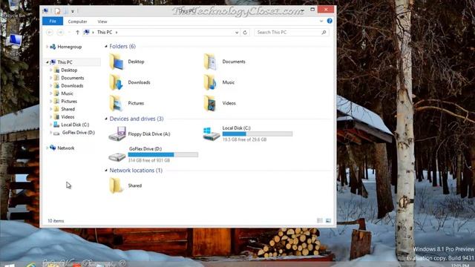
Task: Select Desktop in the navigation tree
Action: tap(69, 70)
